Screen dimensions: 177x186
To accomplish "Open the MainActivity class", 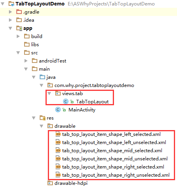I will point(82,110).
